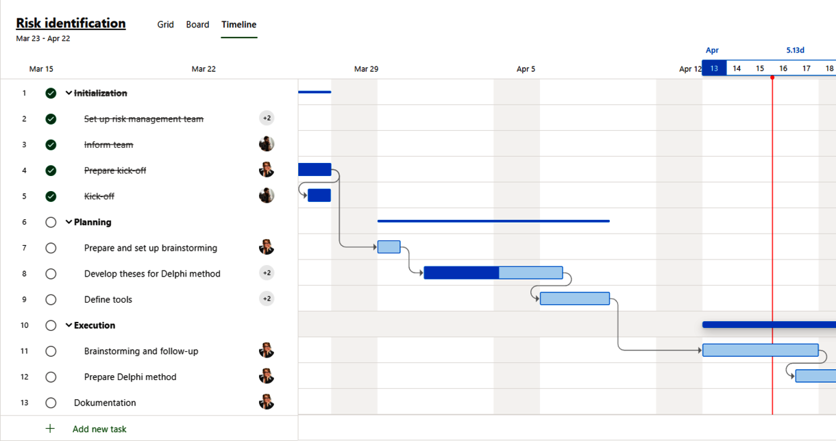The image size is (836, 441).
Task: Collapse the Execution group
Action: (x=69, y=325)
